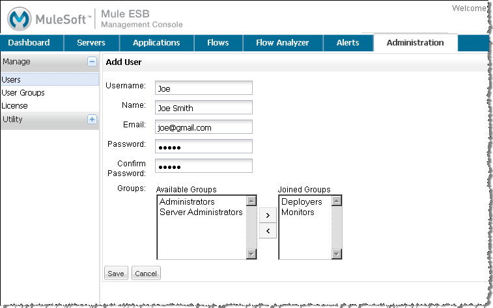Go to the Flow Analyzer tab
The height and width of the screenshot is (308, 493).
(283, 43)
